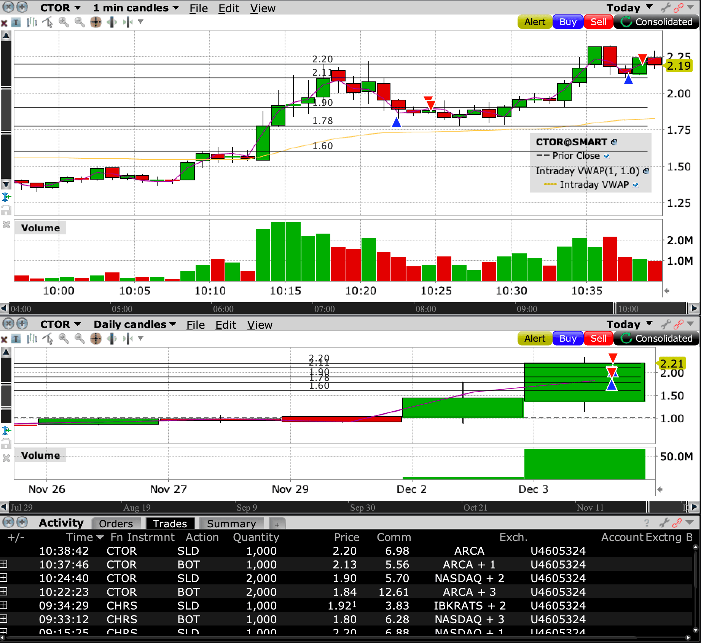
Task: Open the bar type icon in the Daily chart toolbar
Action: [x=32, y=339]
